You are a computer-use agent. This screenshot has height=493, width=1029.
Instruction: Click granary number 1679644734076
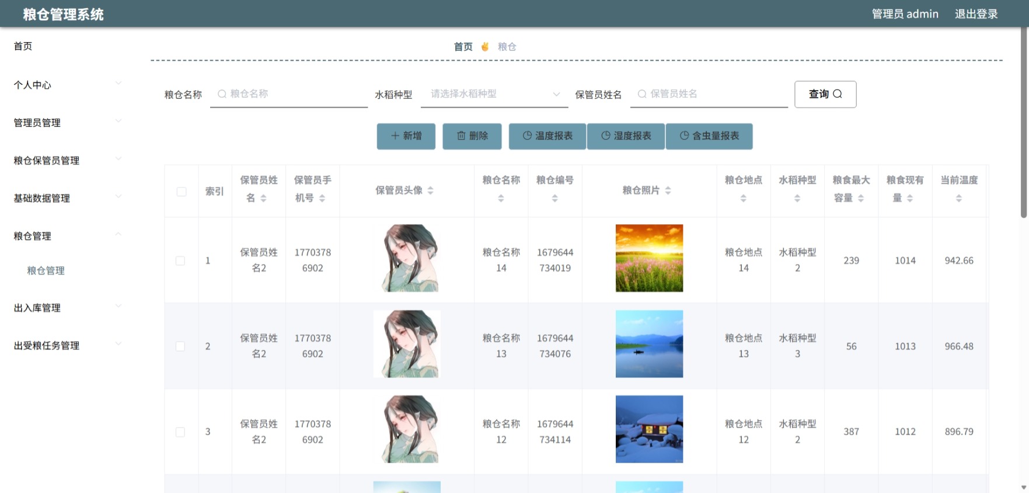click(555, 346)
